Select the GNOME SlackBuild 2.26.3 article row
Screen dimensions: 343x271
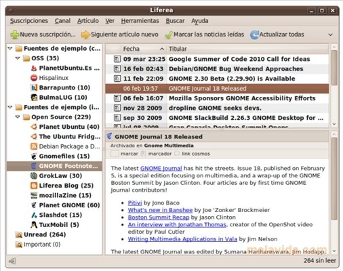(x=217, y=118)
